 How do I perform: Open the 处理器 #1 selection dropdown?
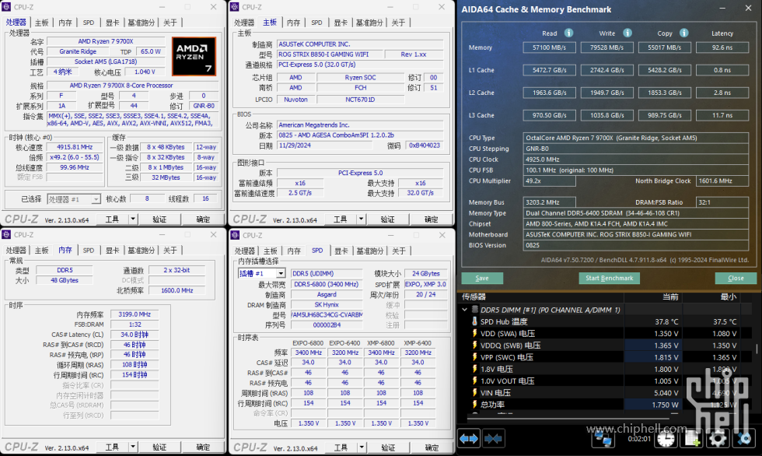coord(96,199)
